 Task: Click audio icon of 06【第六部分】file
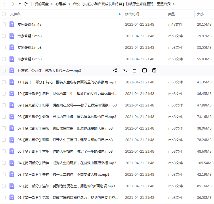click(12, 140)
